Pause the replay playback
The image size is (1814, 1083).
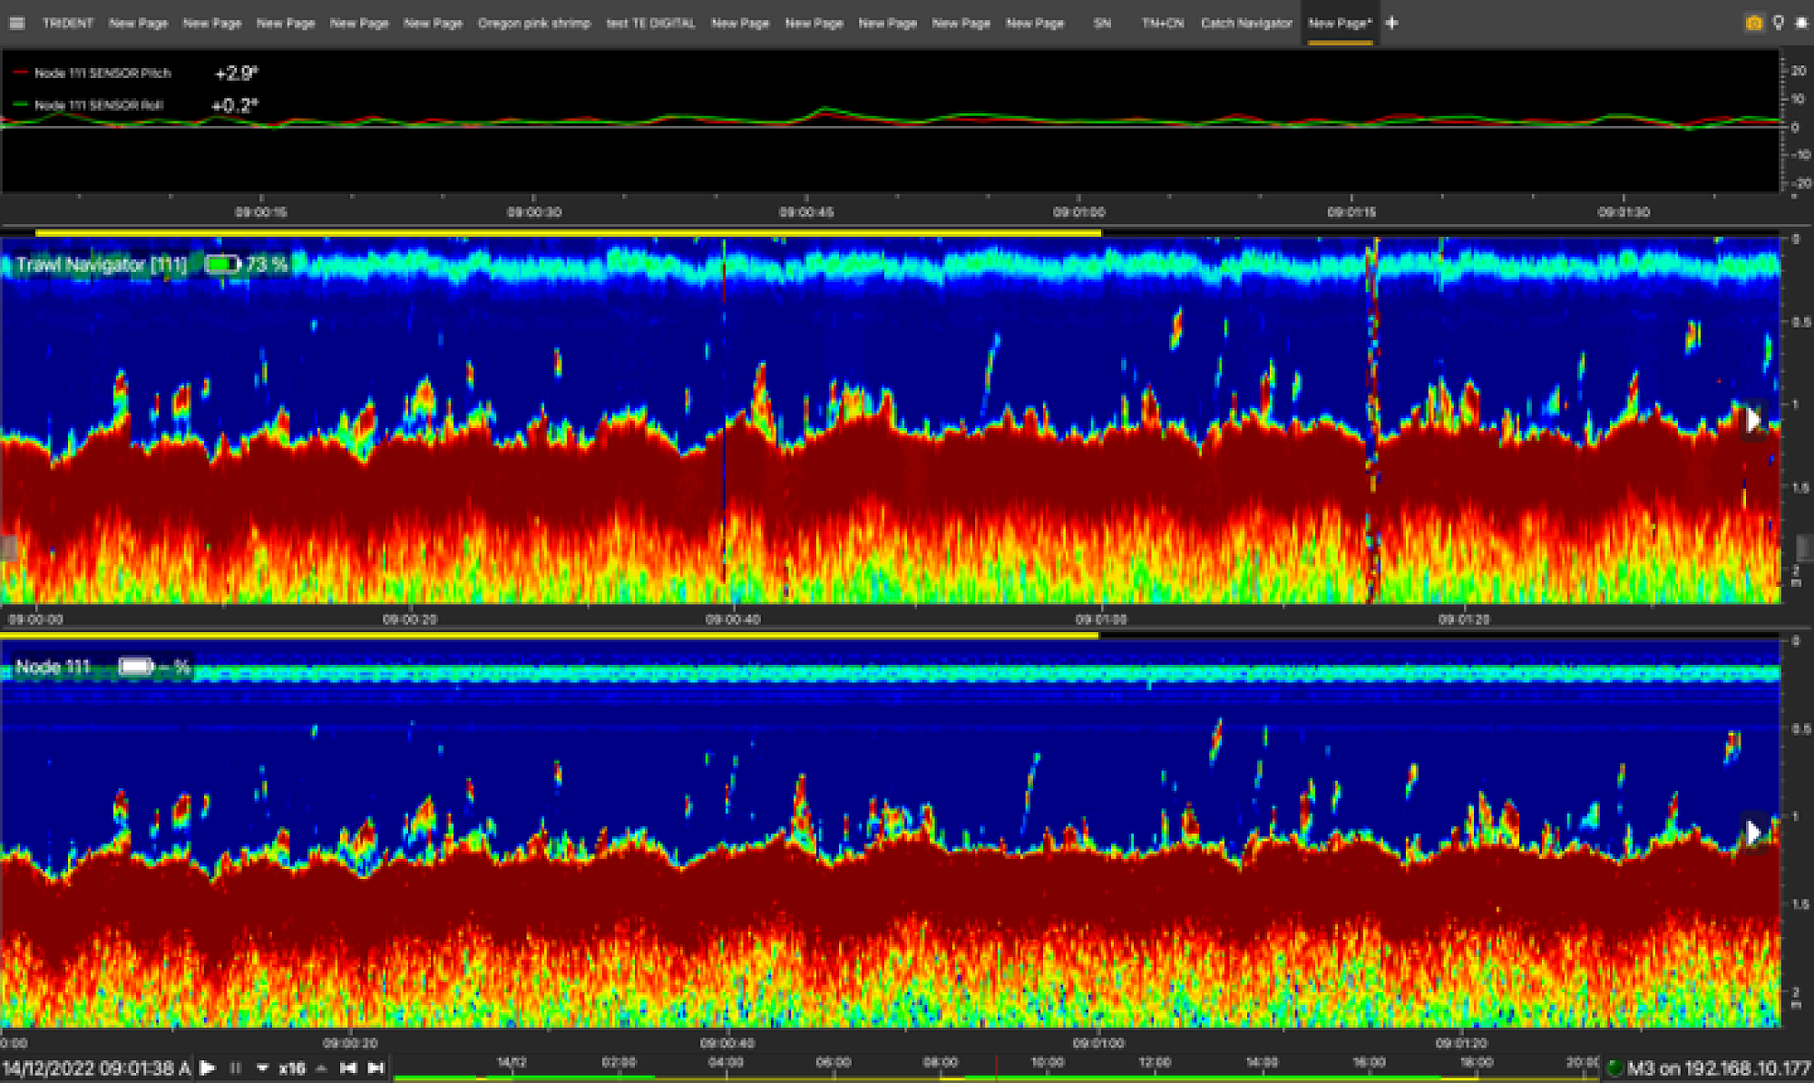click(x=236, y=1068)
